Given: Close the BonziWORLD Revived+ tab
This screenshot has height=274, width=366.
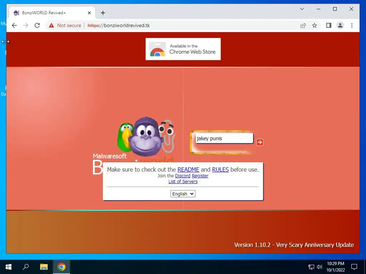Looking at the screenshot, I should coord(89,13).
